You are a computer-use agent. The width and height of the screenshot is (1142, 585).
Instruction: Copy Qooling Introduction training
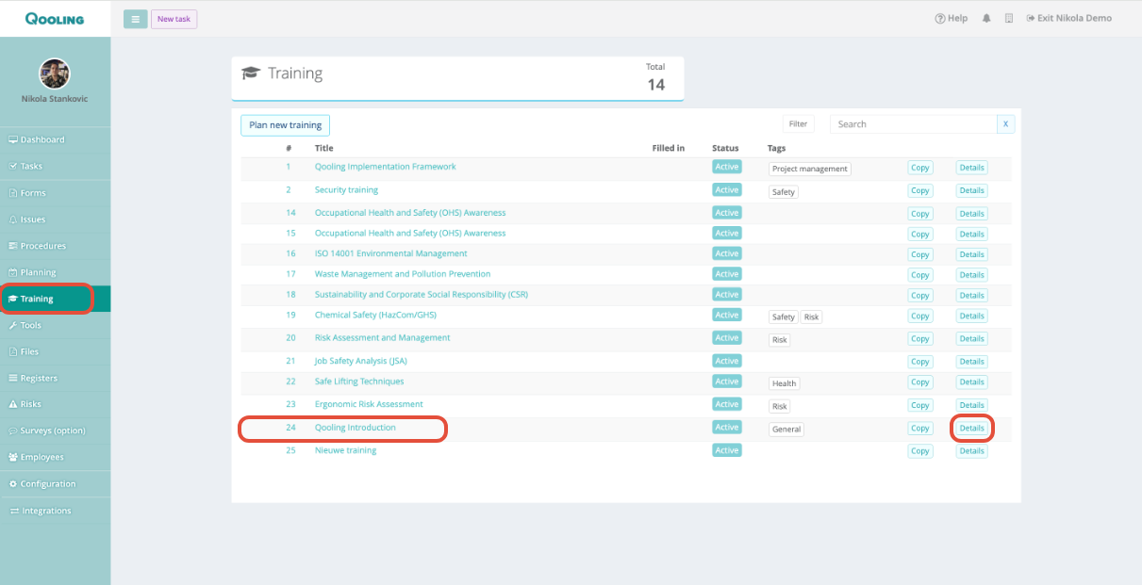pyautogui.click(x=920, y=429)
